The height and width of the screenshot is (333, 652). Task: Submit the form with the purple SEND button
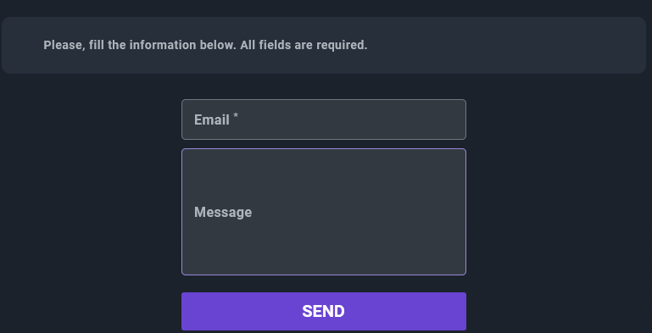(x=324, y=311)
